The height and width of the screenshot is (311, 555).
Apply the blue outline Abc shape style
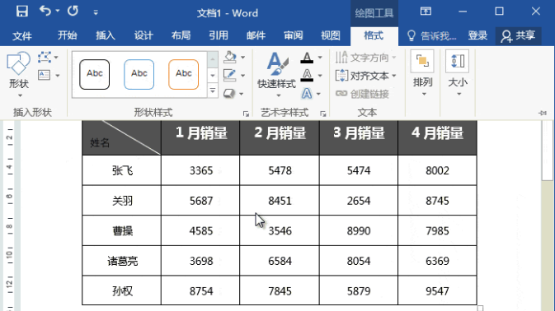tap(139, 74)
